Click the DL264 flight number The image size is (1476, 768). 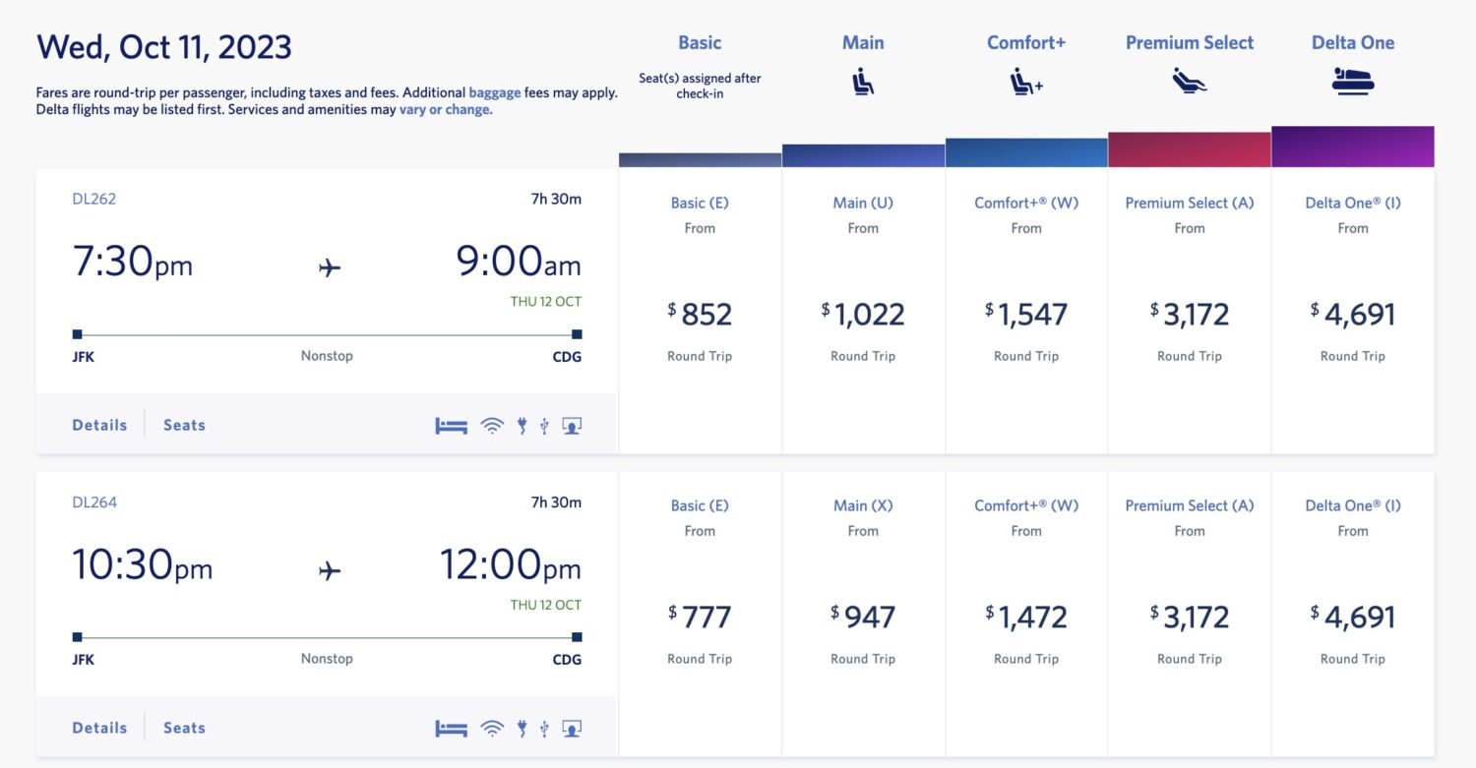[93, 502]
